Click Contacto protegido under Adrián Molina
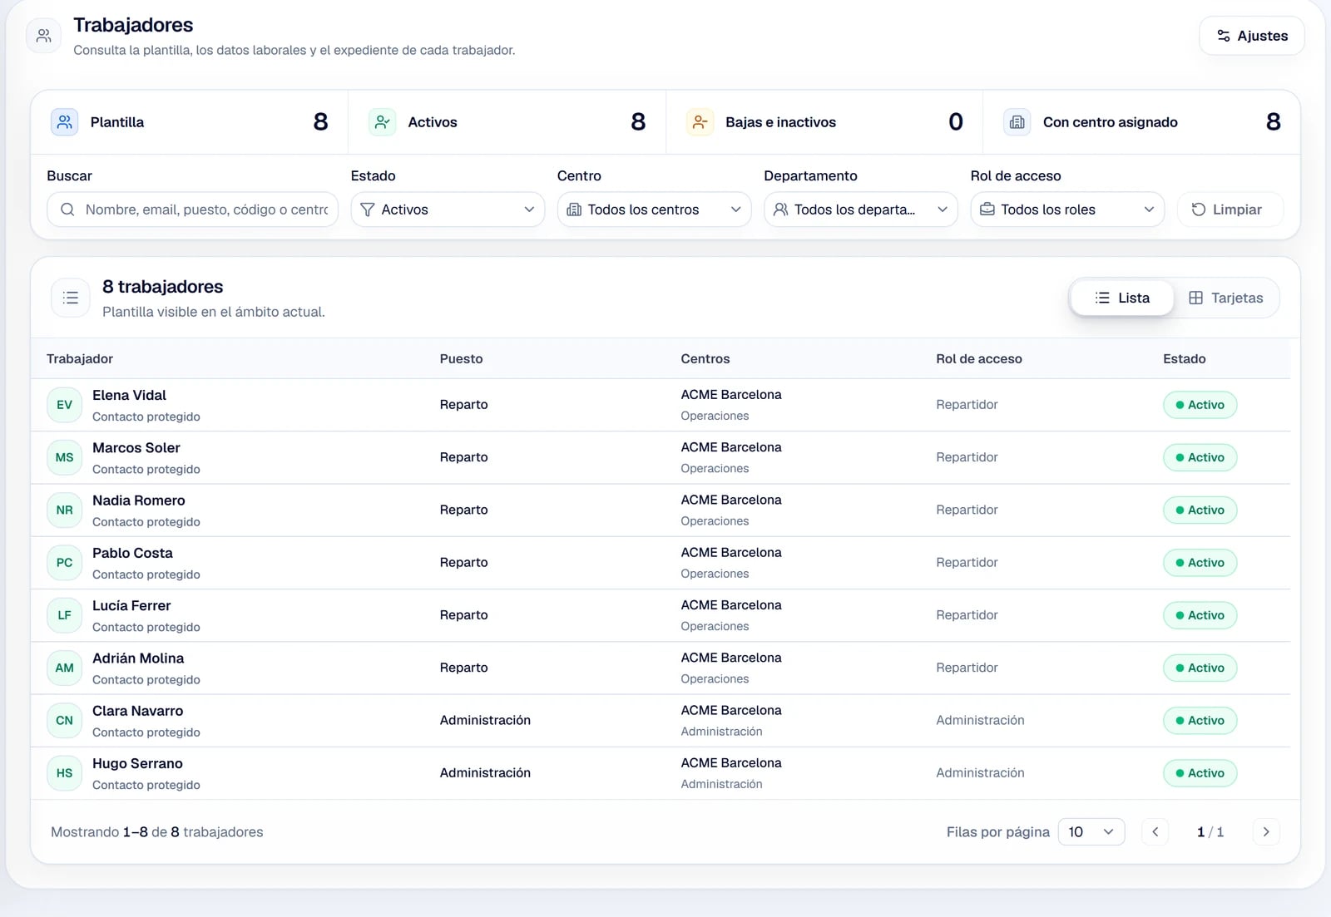The image size is (1331, 917). pyautogui.click(x=146, y=679)
